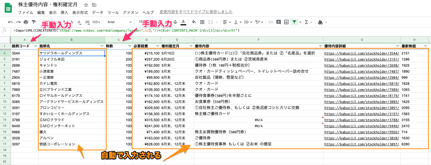Apply percent format with the % button
Viewport: 431px width, 165px height.
point(72,22)
